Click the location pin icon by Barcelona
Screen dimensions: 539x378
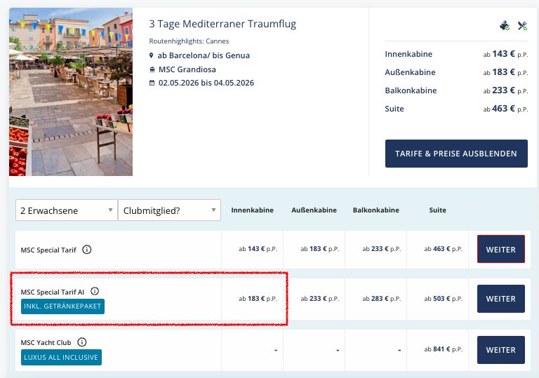point(152,55)
